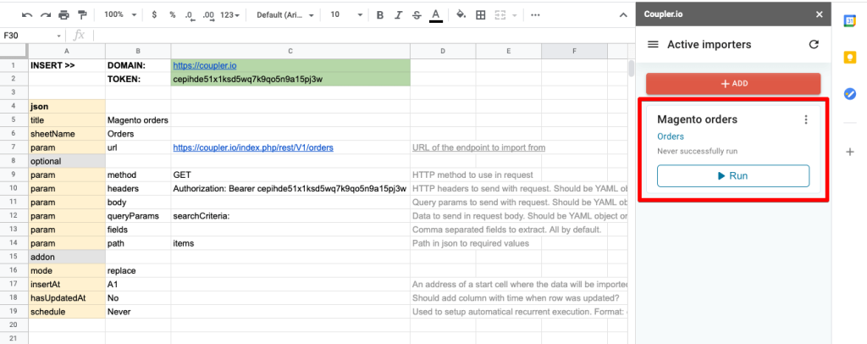Image resolution: width=867 pixels, height=344 pixels.
Task: Select the Authorization: Bearer headers cell
Action: pos(290,189)
